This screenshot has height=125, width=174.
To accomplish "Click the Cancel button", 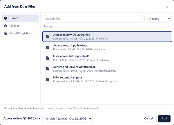I will coord(148,118).
